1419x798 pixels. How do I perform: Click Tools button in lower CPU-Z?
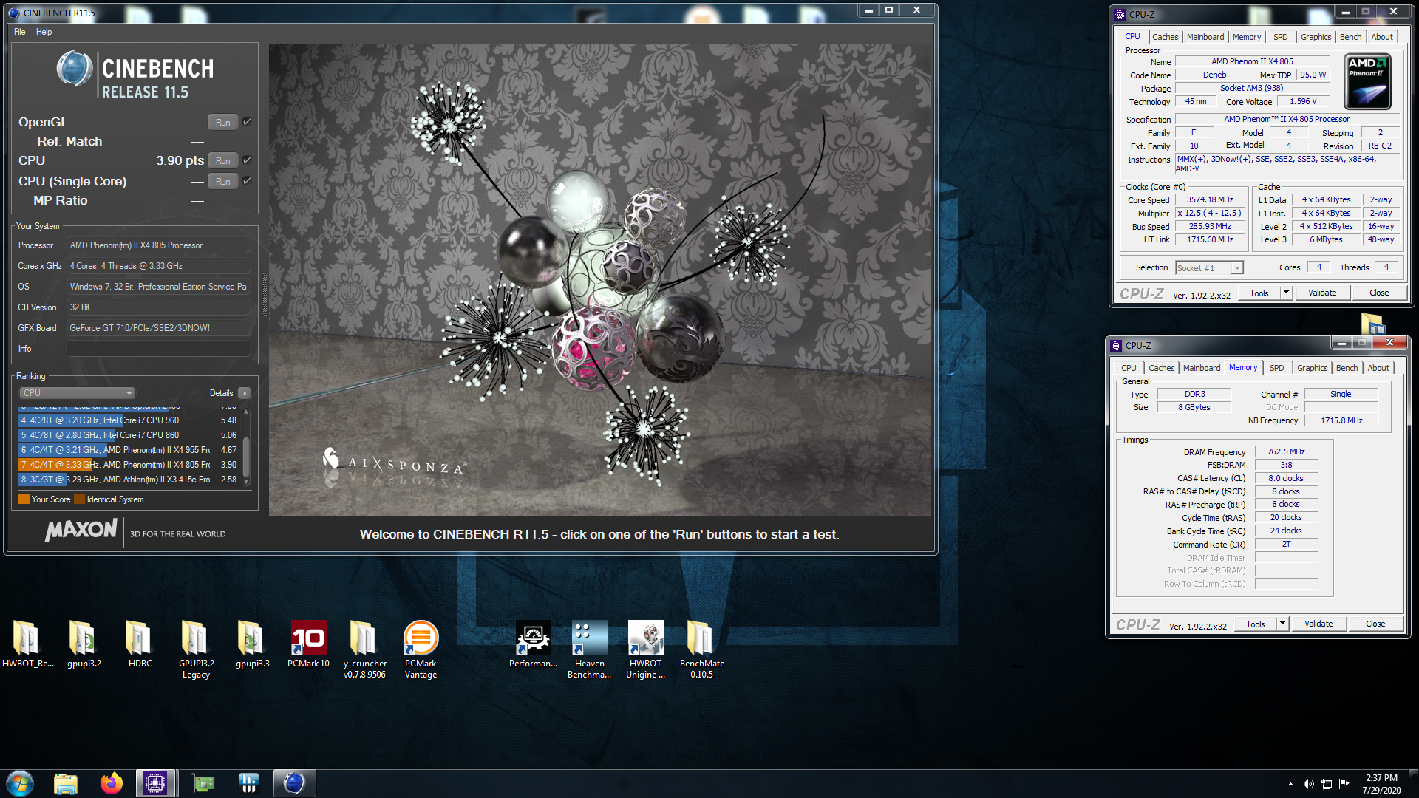pyautogui.click(x=1256, y=624)
